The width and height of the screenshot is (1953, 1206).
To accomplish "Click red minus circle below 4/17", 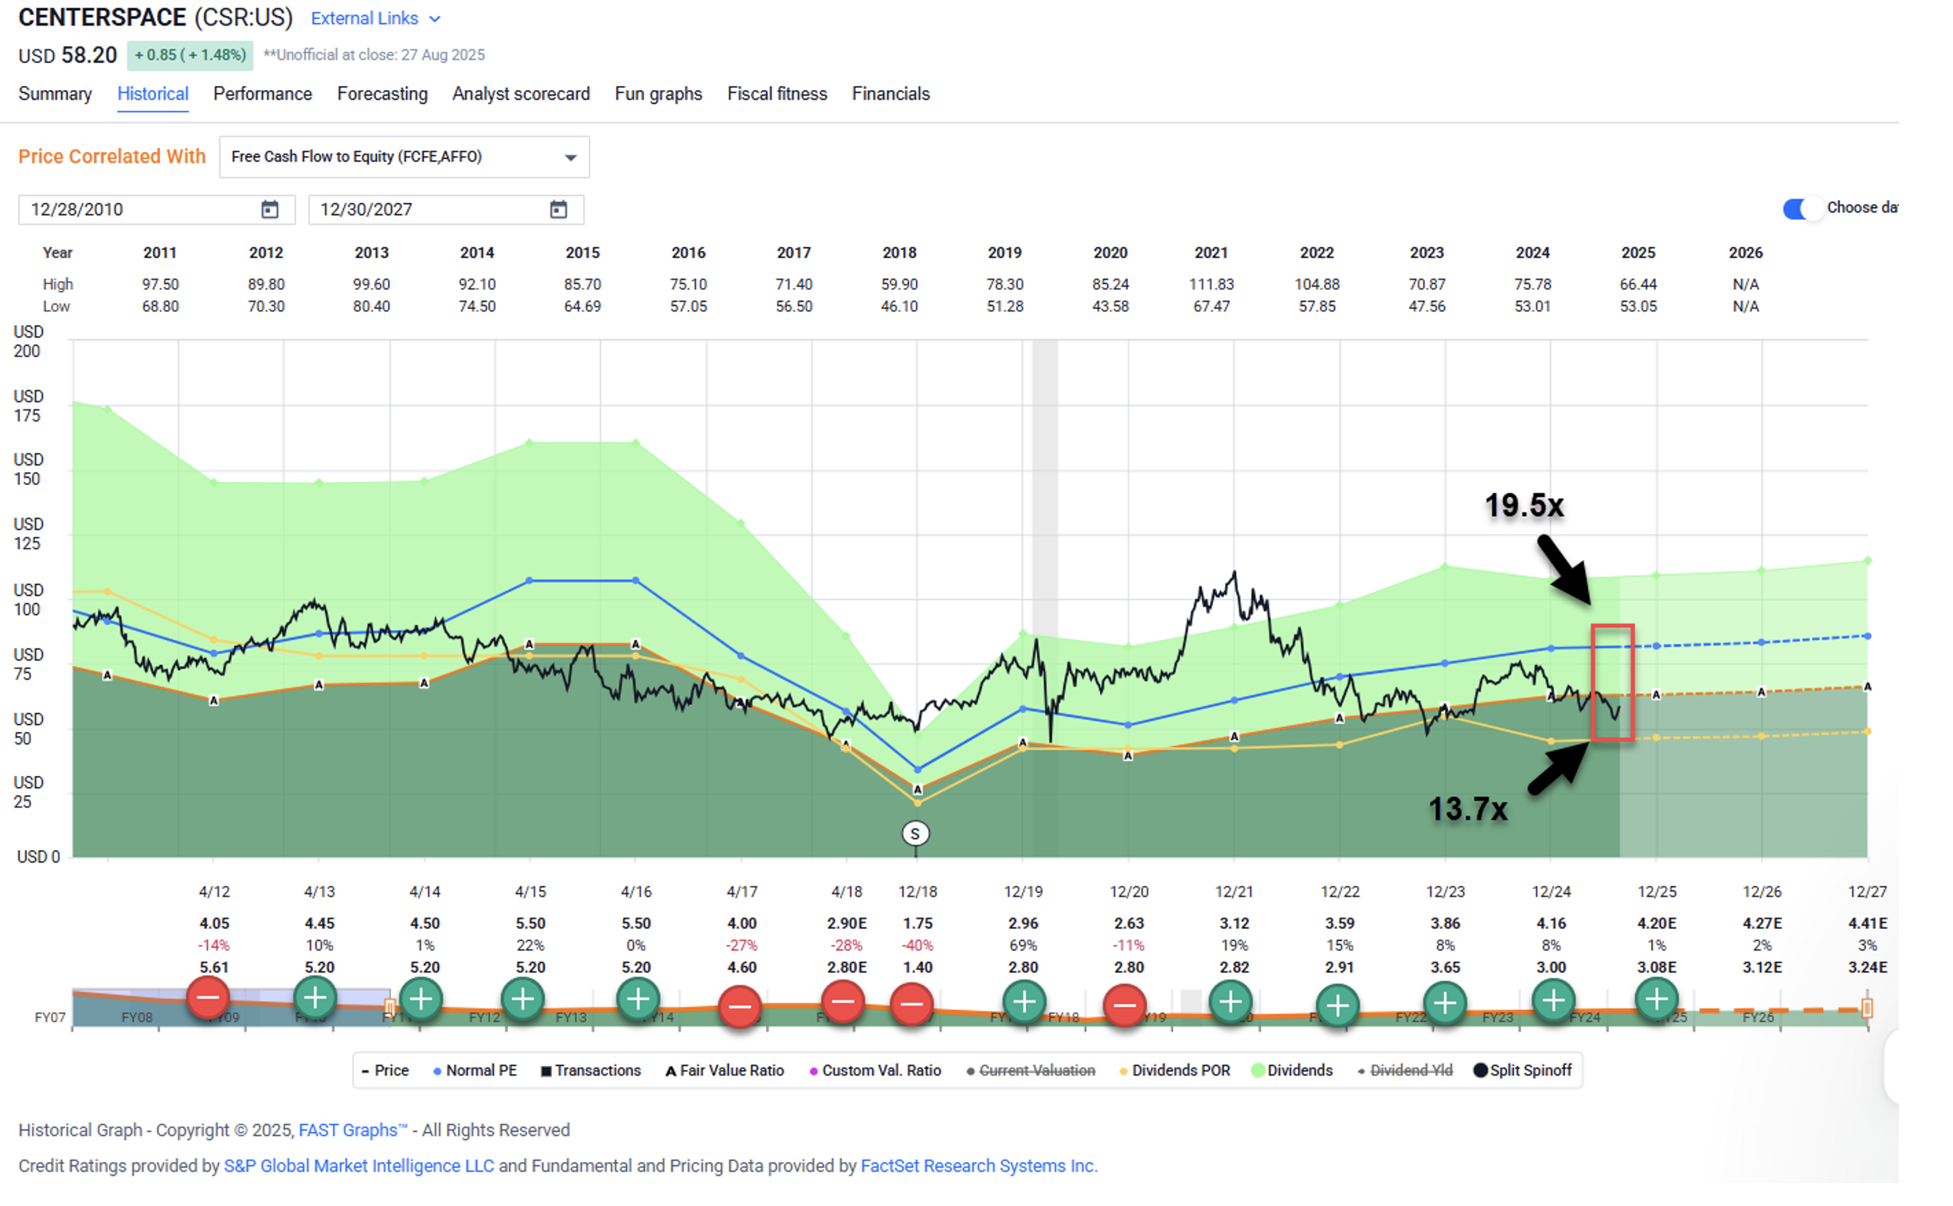I will coord(740,1008).
